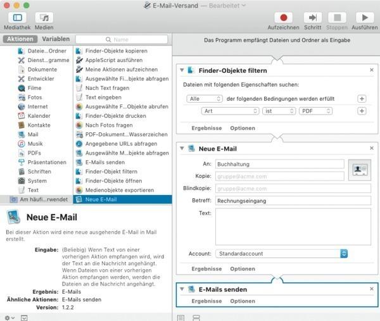Open the Medien browser
Viewport: 380px width, 321px height.
tap(44, 18)
